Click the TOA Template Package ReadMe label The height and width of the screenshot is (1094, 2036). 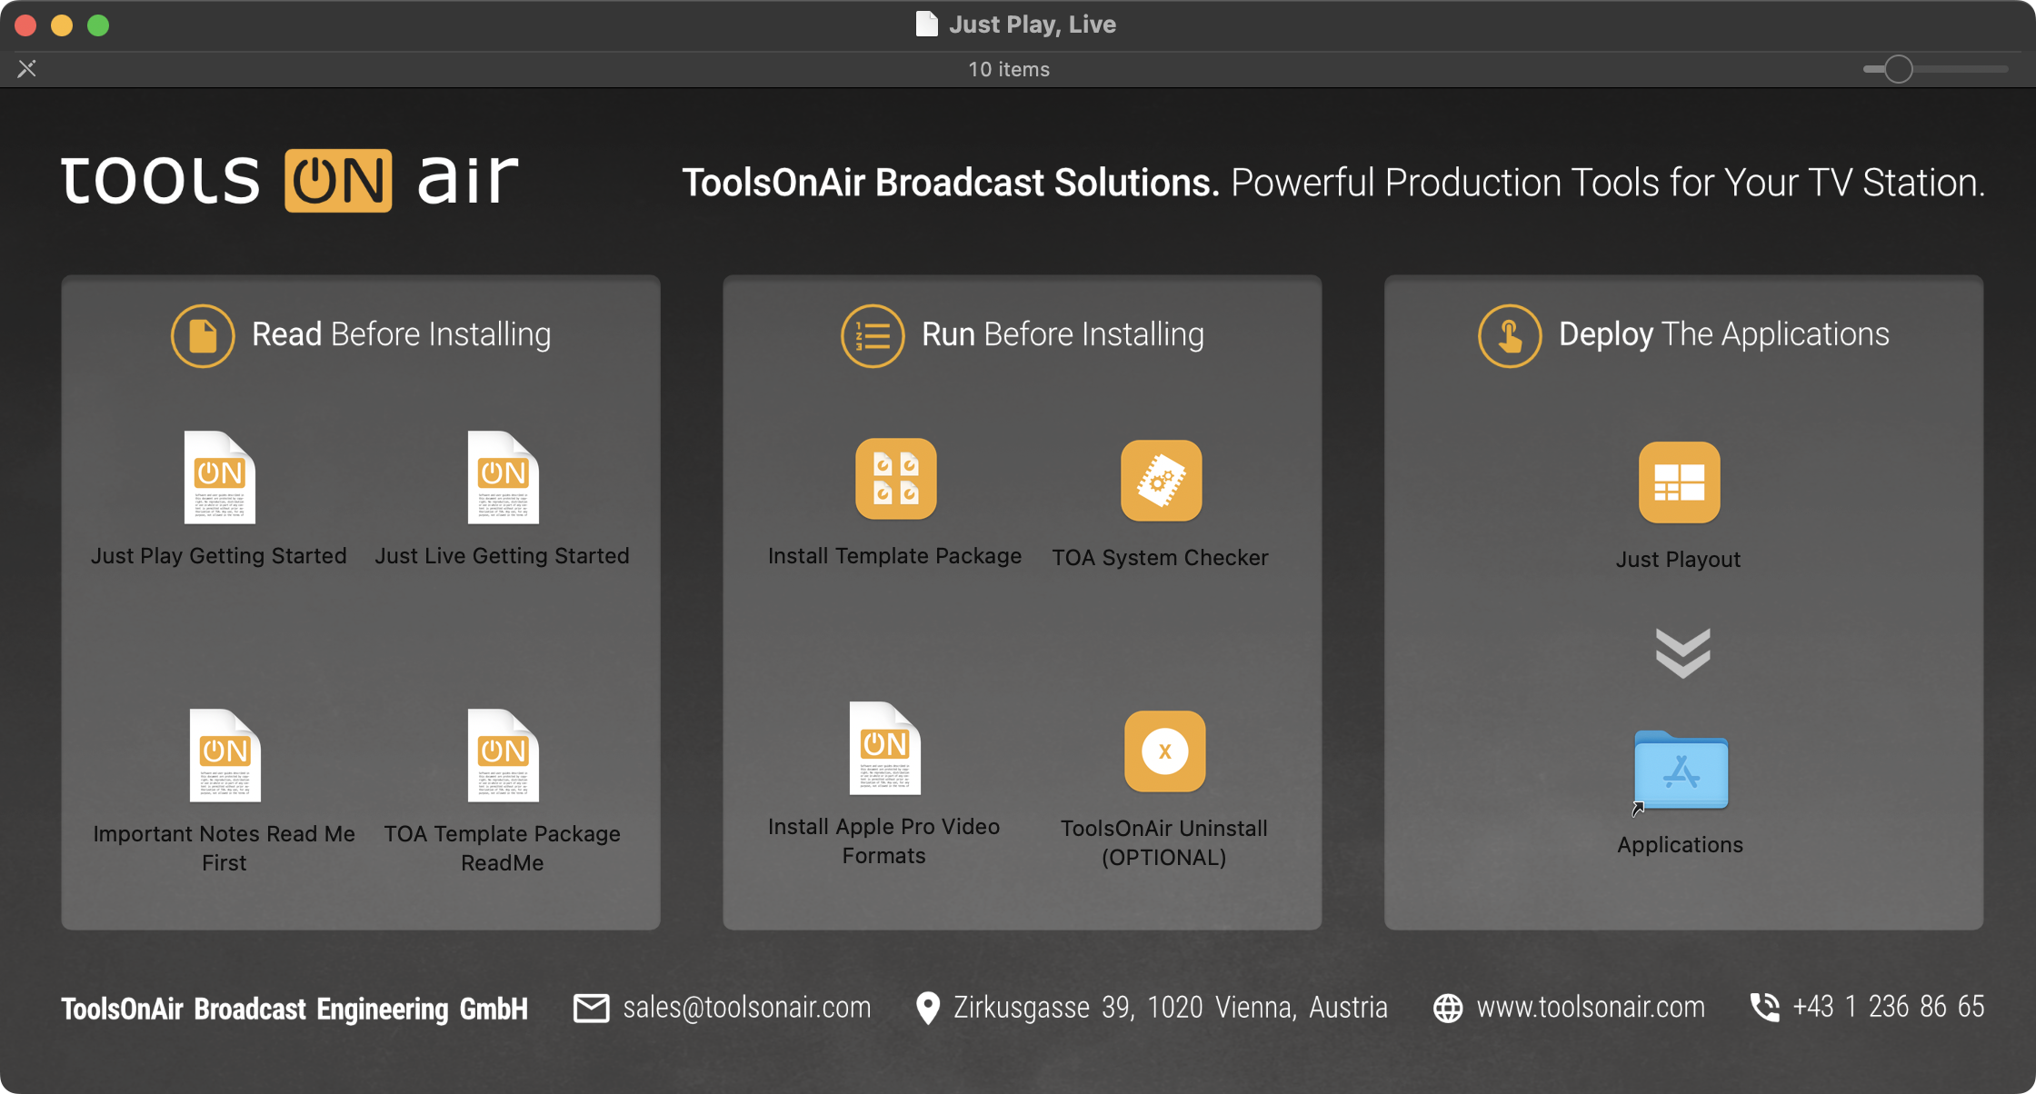click(503, 848)
